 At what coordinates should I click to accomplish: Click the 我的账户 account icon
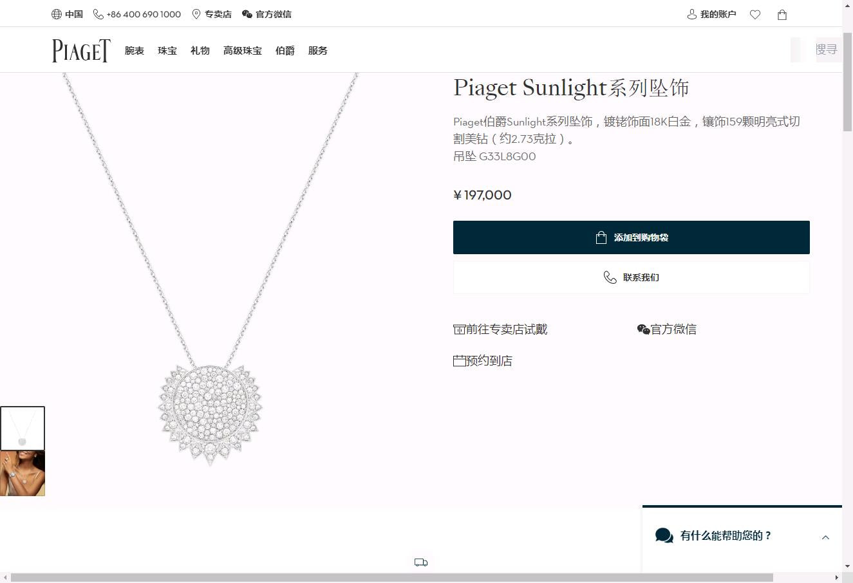692,14
